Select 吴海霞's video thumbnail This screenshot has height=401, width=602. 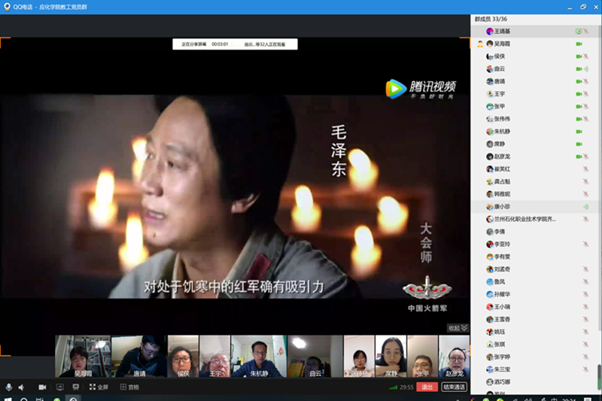(83, 356)
